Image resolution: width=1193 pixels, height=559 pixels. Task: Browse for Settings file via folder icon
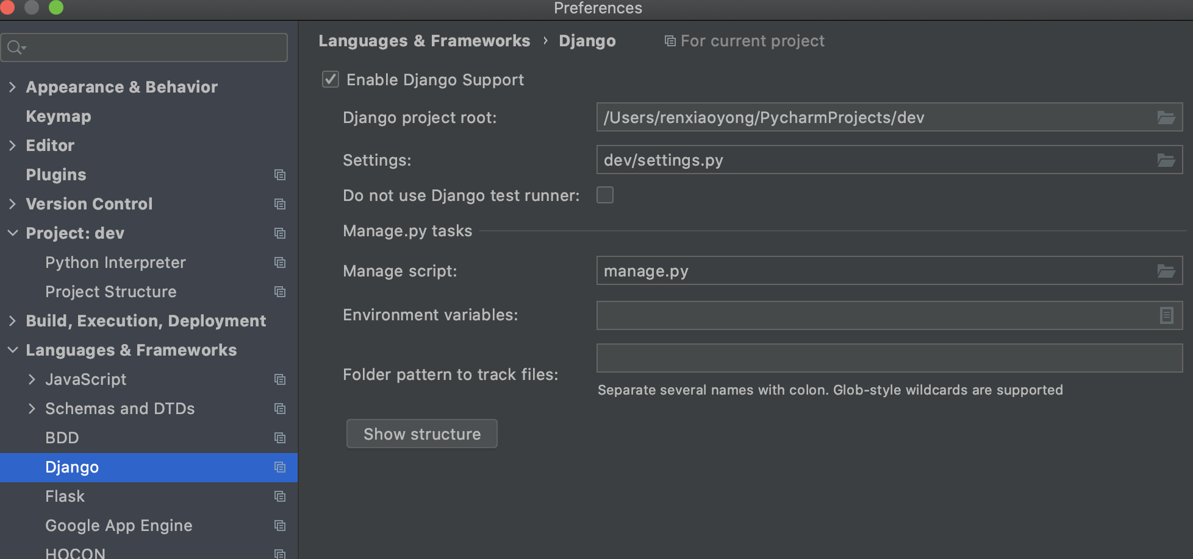[1166, 160]
